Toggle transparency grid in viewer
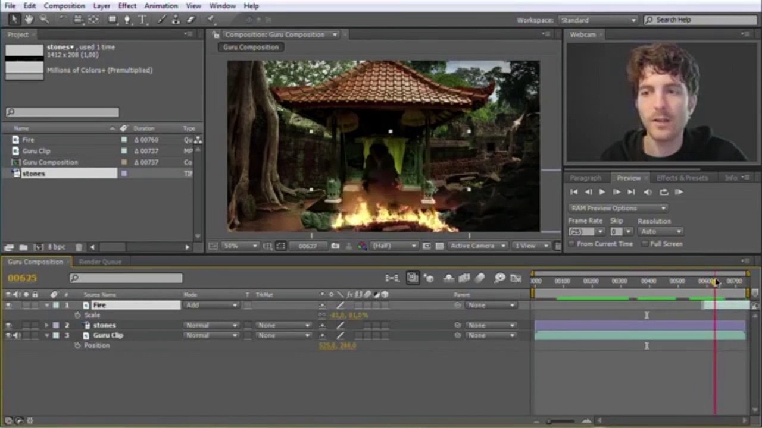 (x=439, y=246)
